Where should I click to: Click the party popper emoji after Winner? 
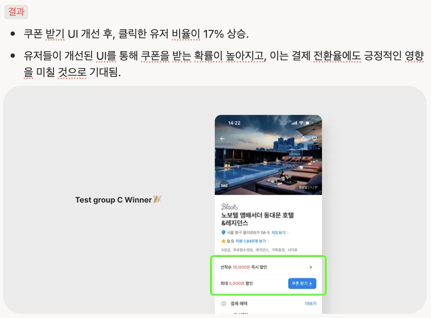[x=157, y=199]
